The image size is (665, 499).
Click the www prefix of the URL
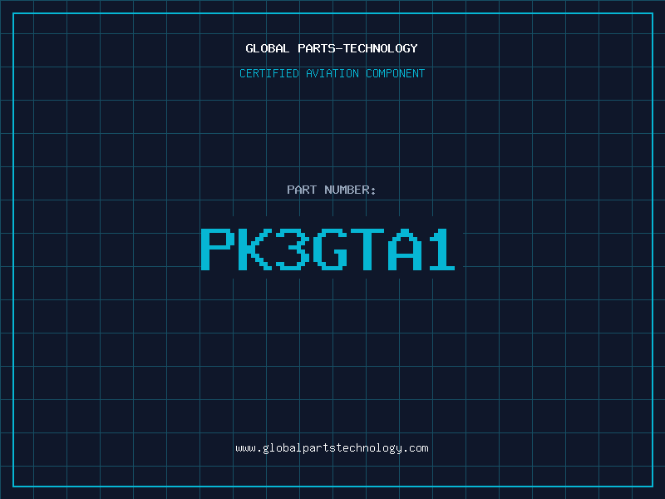[246, 449]
